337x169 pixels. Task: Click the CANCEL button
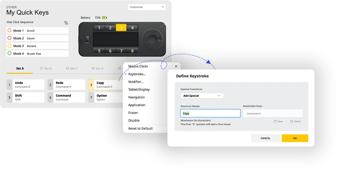click(x=265, y=138)
